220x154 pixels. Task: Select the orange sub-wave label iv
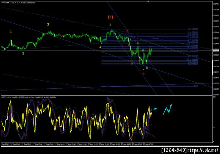(x=138, y=43)
